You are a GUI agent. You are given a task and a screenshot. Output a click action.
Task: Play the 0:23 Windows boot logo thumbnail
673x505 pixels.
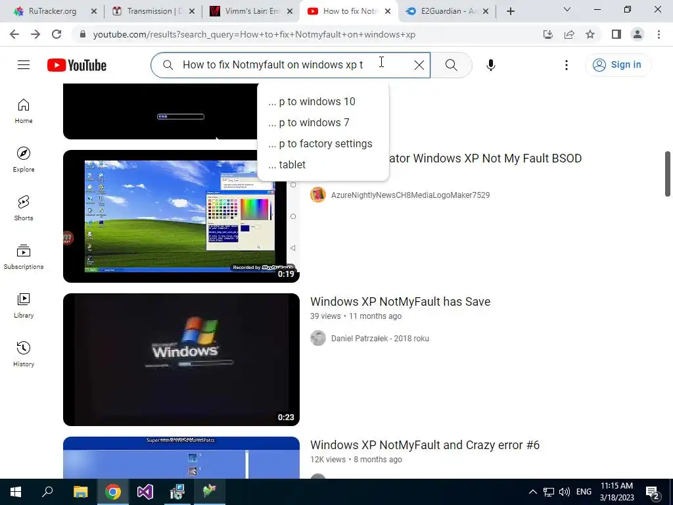pos(181,360)
